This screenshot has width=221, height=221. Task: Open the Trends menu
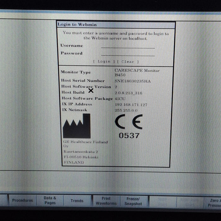point(77,201)
